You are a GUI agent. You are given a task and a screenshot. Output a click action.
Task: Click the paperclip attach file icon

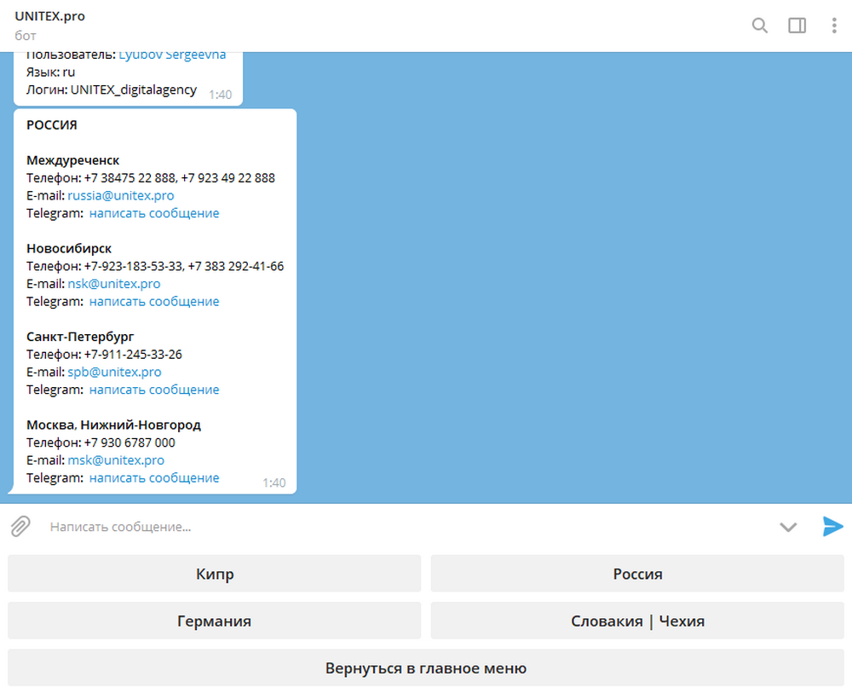click(x=20, y=527)
